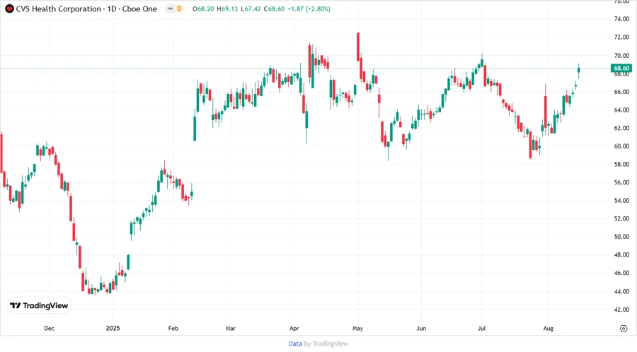
Task: Click the 48.00 price axis label
Action: (621, 255)
